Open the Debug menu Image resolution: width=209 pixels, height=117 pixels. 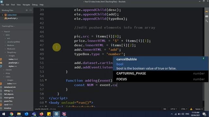click(x=35, y=5)
